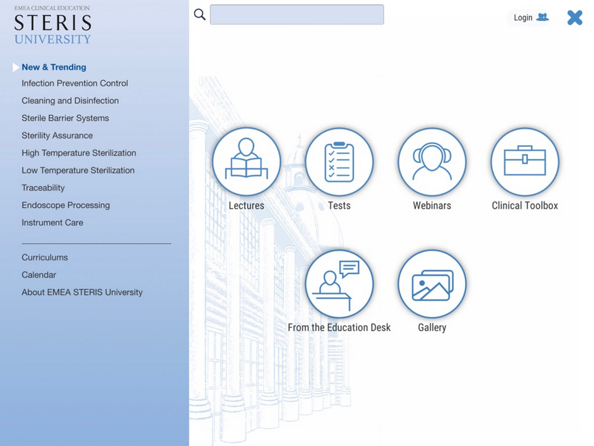Open the Gallery pictures icon
The image size is (594, 446).
click(432, 284)
